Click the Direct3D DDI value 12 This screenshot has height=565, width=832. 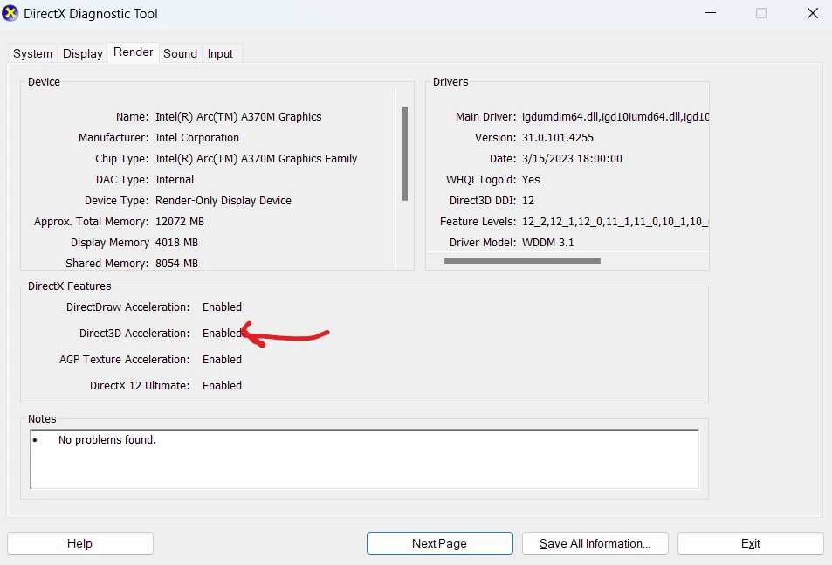pyautogui.click(x=528, y=201)
